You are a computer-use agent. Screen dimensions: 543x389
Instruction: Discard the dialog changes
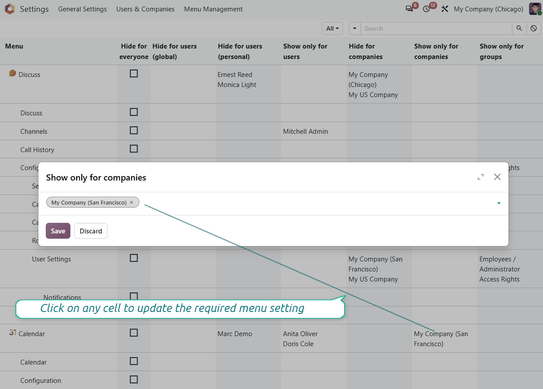[91, 231]
